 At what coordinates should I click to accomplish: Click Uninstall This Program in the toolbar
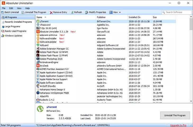(34, 12)
